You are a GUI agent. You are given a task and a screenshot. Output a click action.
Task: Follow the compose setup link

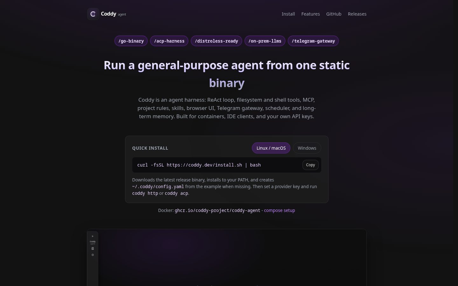pos(279,210)
